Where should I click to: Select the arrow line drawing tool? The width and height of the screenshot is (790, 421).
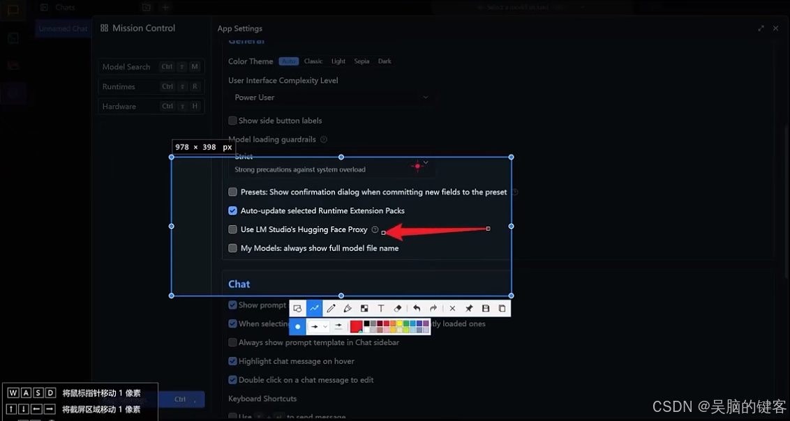[314, 308]
